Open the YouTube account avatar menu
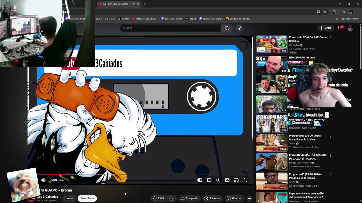This screenshot has height=203, width=362. [350, 28]
